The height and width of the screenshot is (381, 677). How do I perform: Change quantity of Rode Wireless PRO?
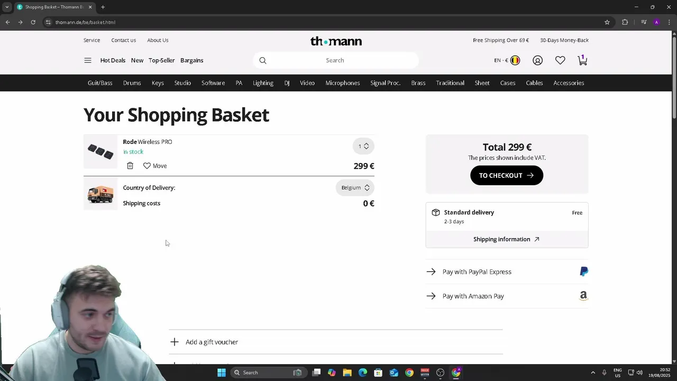(x=363, y=146)
